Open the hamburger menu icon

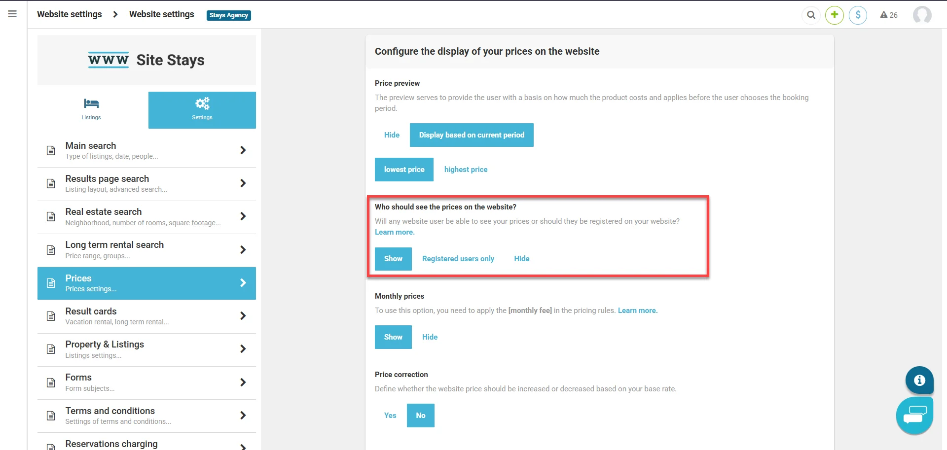[x=12, y=14]
